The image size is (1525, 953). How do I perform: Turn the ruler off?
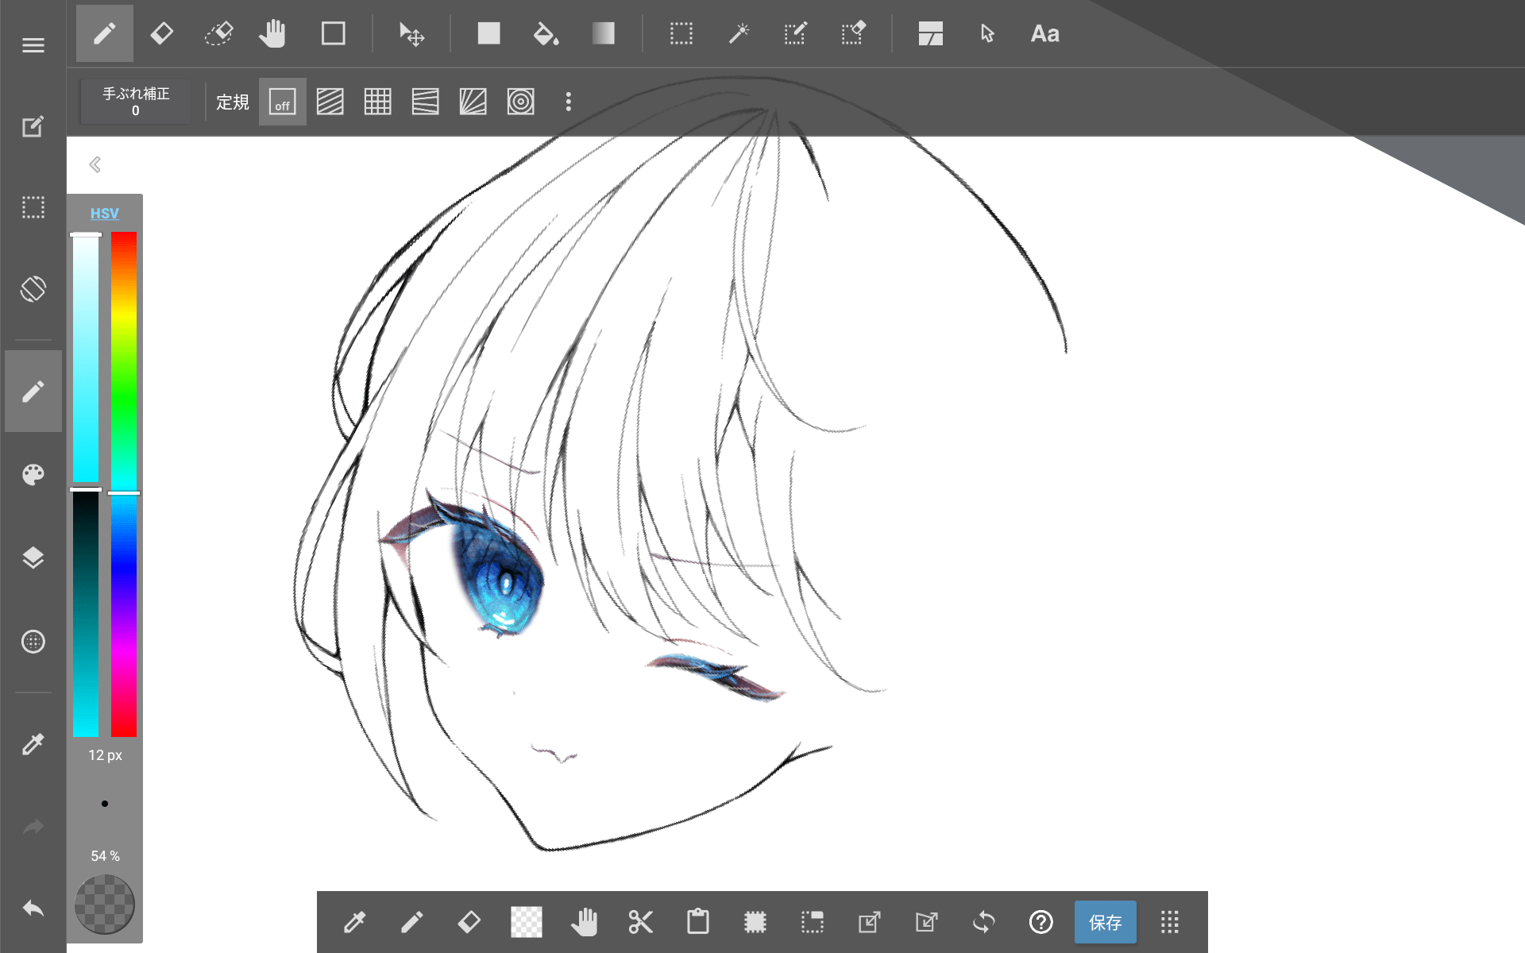point(283,102)
